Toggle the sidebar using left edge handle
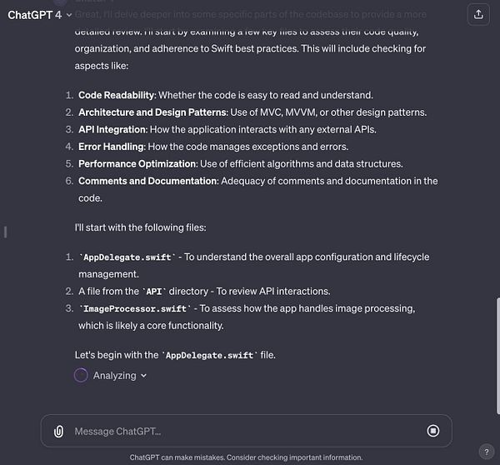This screenshot has width=500, height=465. point(5,232)
